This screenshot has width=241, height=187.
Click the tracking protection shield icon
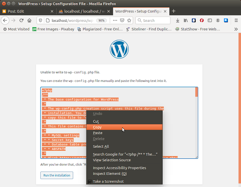pyautogui.click(x=40, y=20)
